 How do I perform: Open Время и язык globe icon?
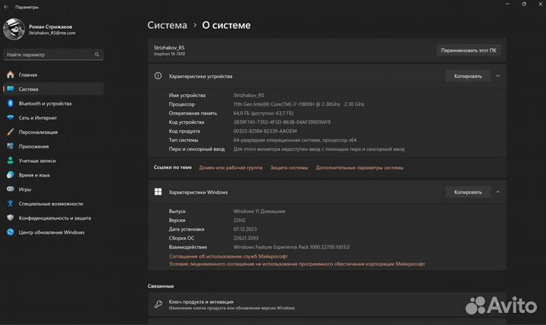pos(11,175)
